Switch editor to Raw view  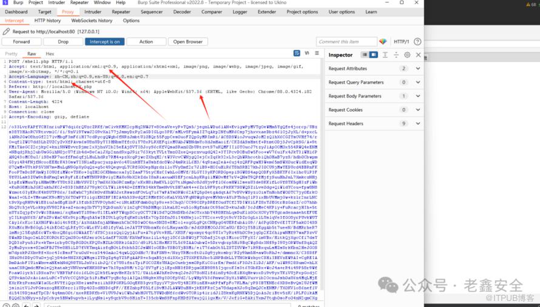coord(32,54)
